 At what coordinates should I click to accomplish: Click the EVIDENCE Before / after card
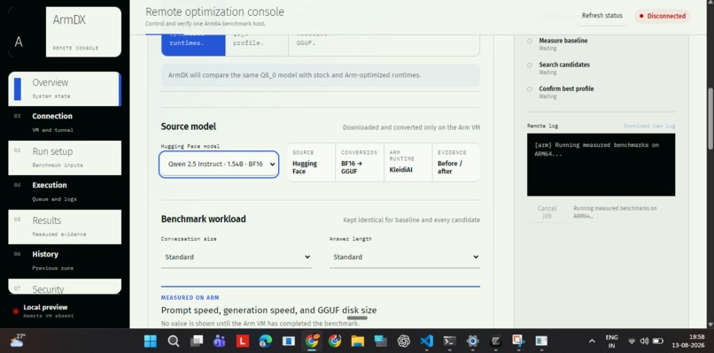[456, 163]
